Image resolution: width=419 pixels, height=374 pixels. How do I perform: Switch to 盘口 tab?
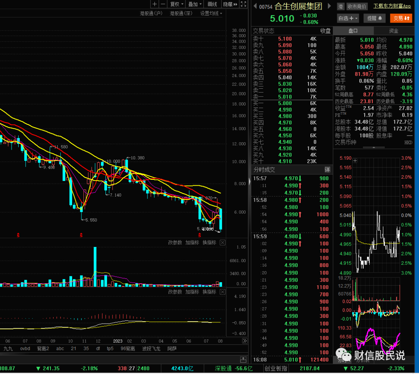[353, 31]
